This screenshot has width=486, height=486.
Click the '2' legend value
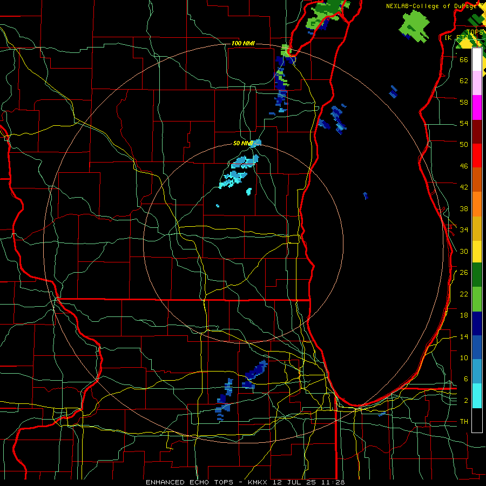[466, 401]
